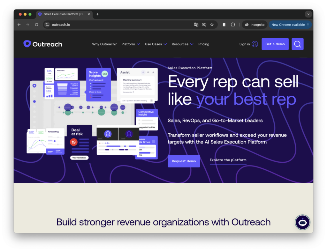Open Why Outreach? menu item
327x251 pixels.
pos(104,44)
